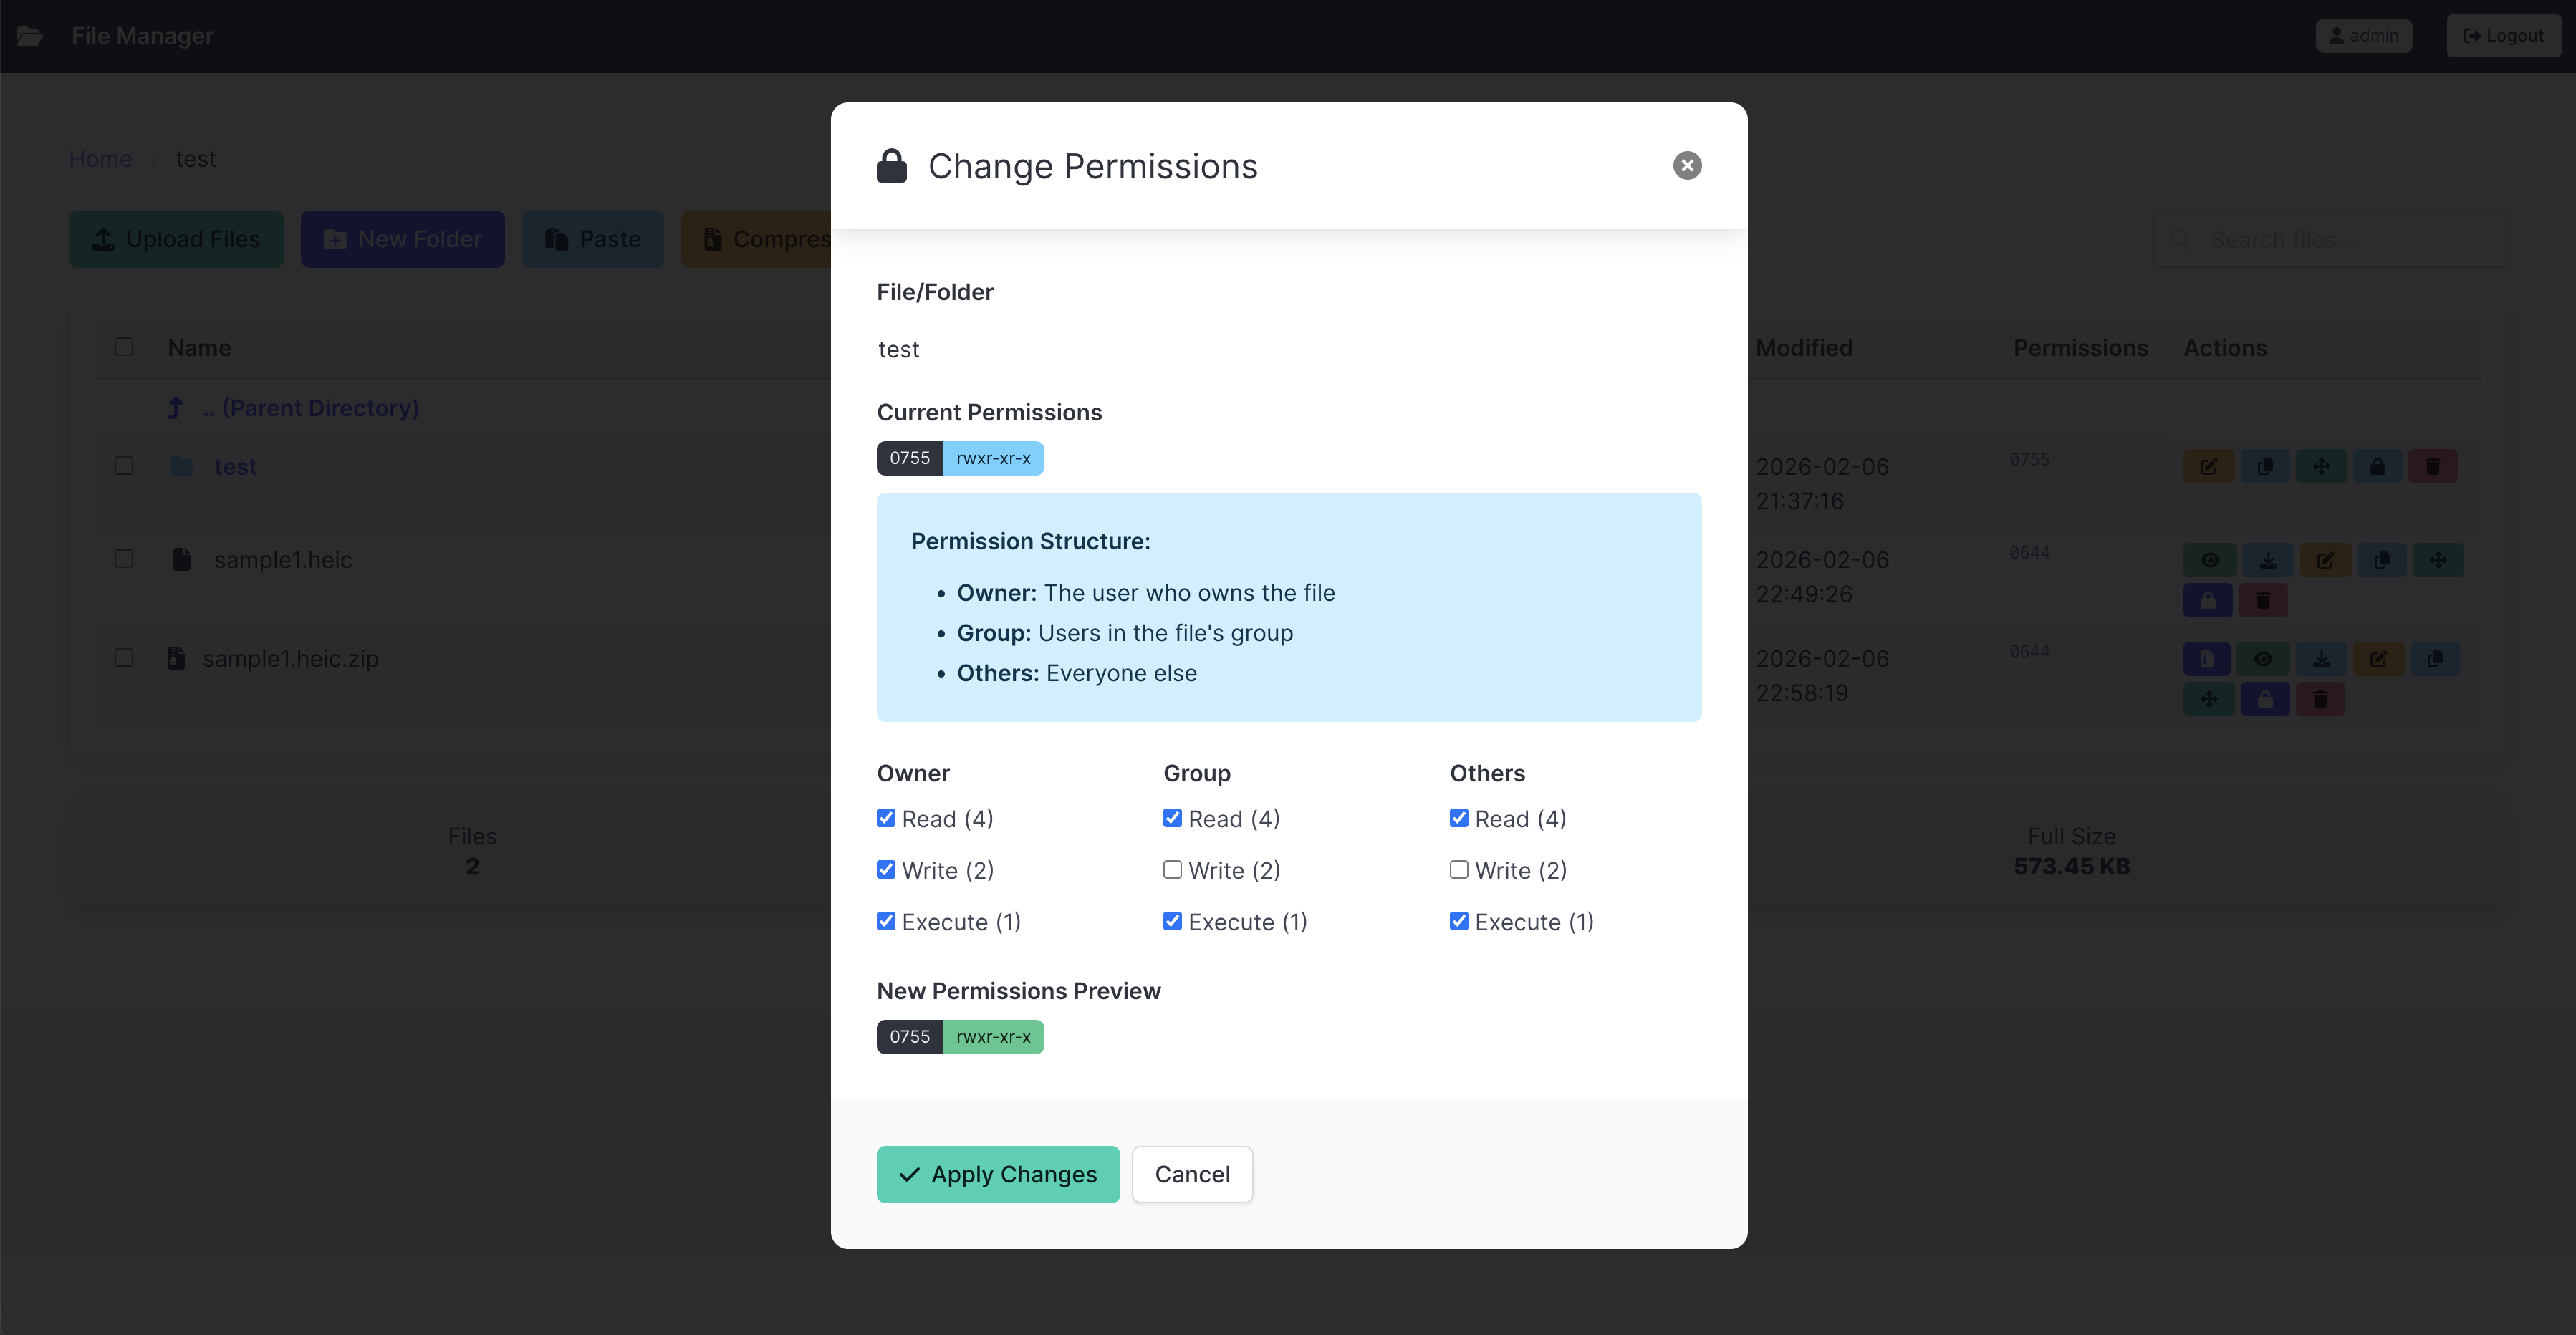Open the permissions lock icon for sample1.heic.zip
2576x1335 pixels.
point(2266,698)
